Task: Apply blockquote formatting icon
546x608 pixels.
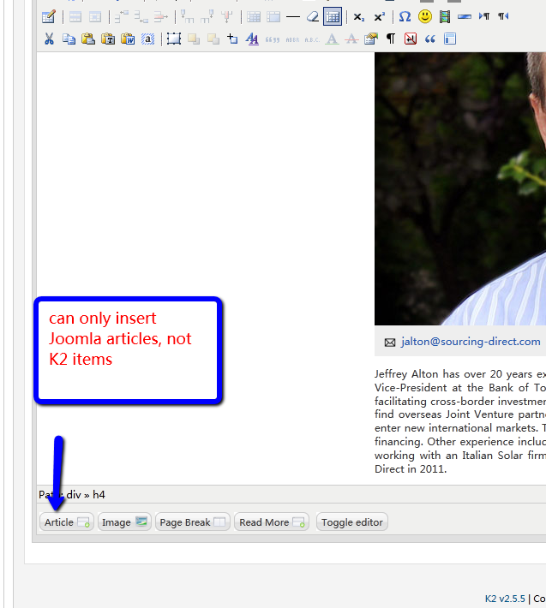Action: (x=430, y=39)
